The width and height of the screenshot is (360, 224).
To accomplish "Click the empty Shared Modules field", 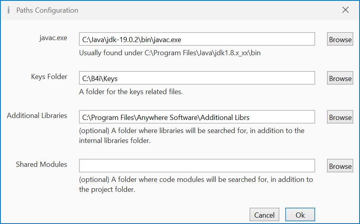I will (x=197, y=166).
